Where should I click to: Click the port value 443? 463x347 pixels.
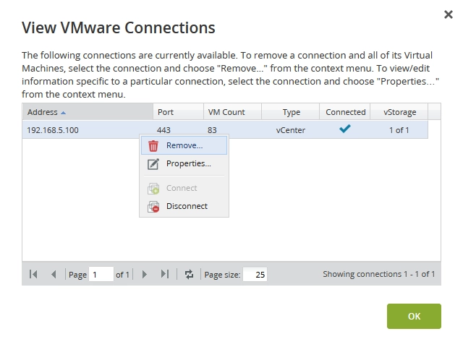click(163, 130)
